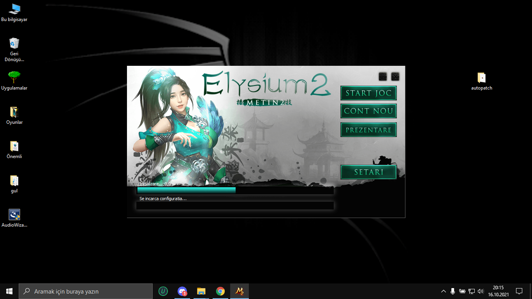The width and height of the screenshot is (532, 299).
Task: Click the PREZENTARE button
Action: 368,130
